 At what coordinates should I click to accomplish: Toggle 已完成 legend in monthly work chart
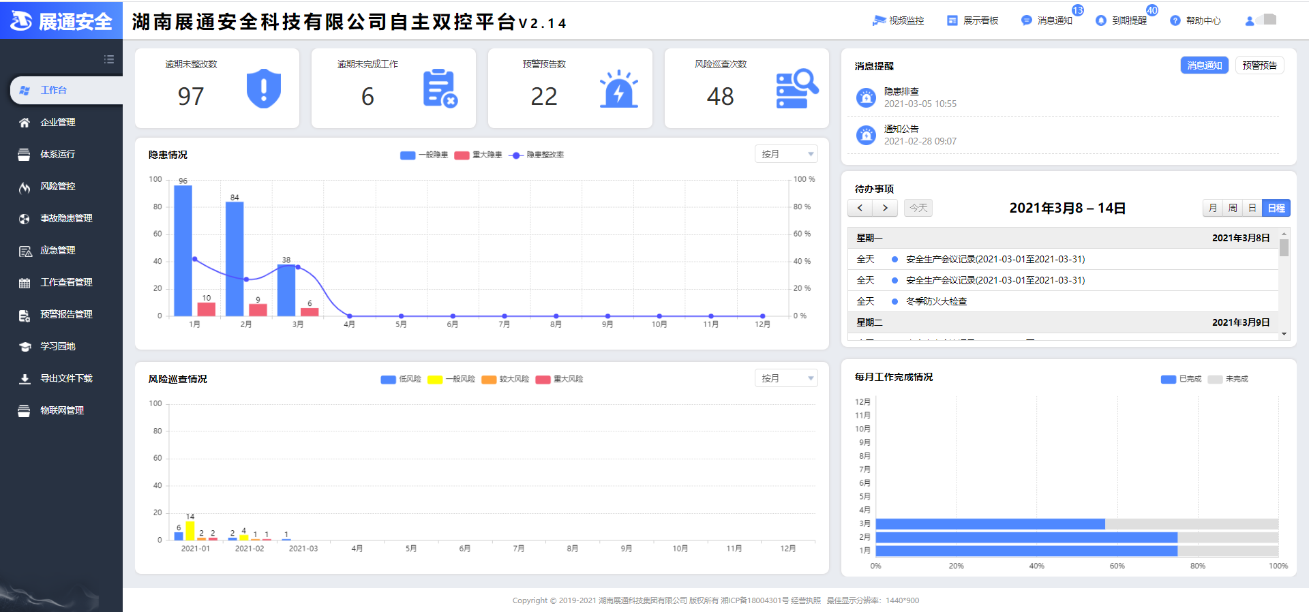coord(1181,379)
